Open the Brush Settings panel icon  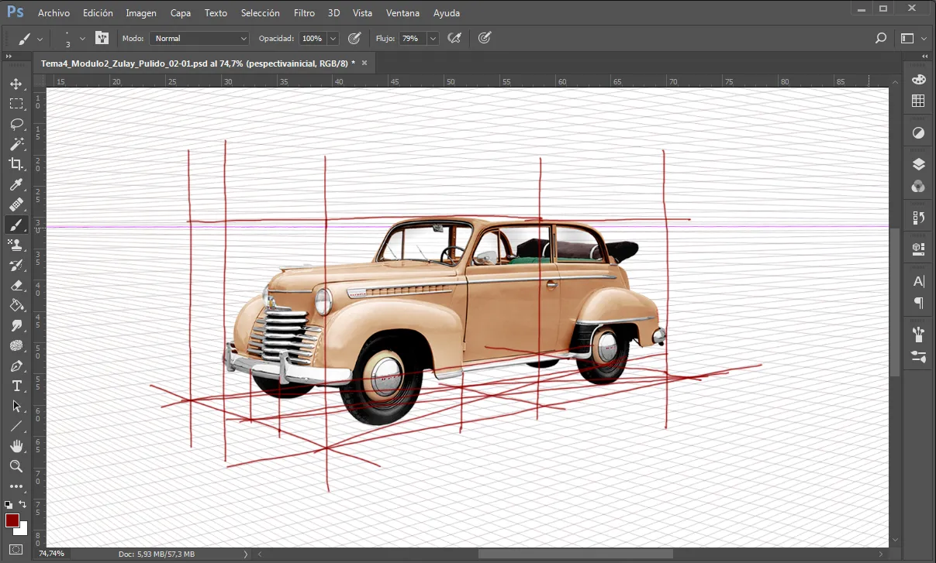point(918,356)
